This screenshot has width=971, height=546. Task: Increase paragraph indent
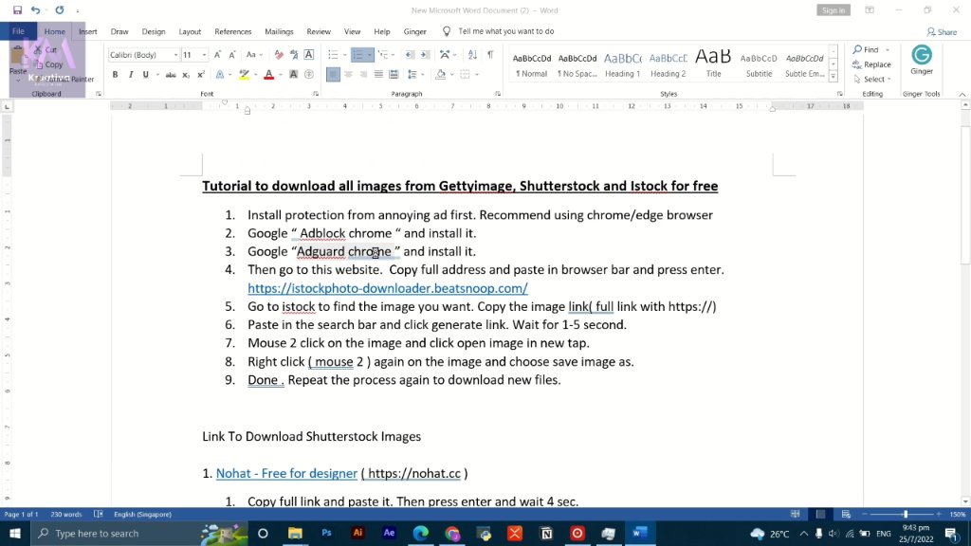pos(425,54)
